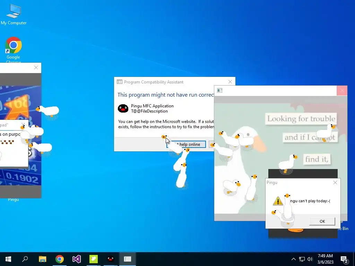Open notification center with 2 alerts
Image resolution: width=355 pixels, height=266 pixels.
pyautogui.click(x=344, y=259)
